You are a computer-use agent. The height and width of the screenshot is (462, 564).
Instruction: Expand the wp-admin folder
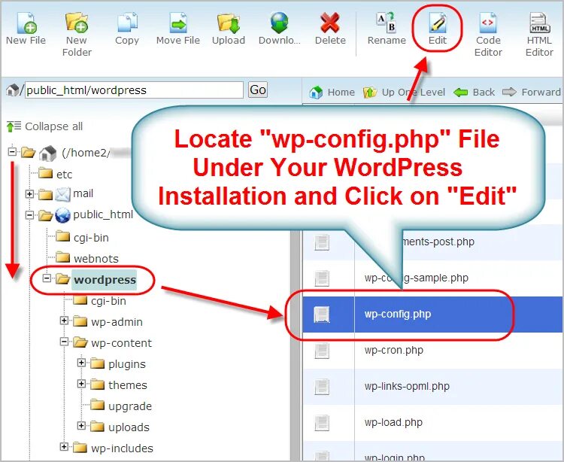(x=64, y=321)
